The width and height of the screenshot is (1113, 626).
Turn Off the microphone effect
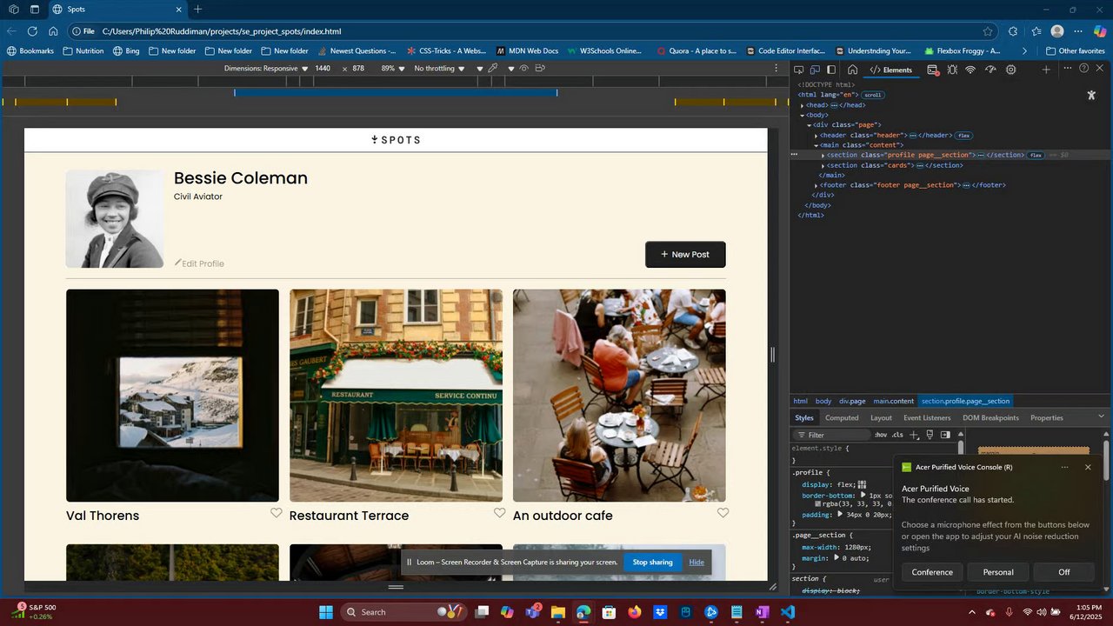click(x=1064, y=572)
